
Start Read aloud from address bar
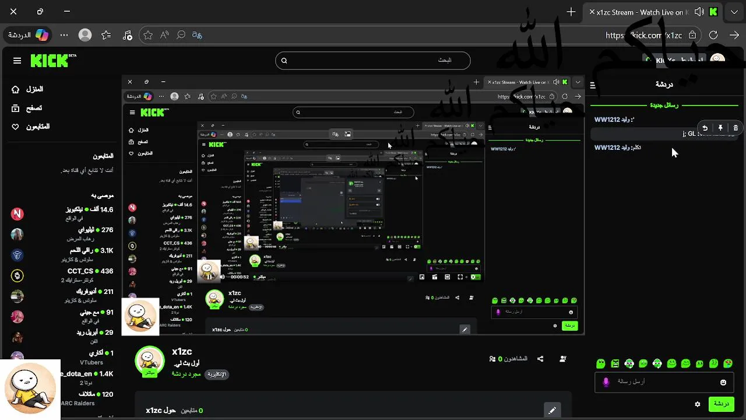coord(165,35)
